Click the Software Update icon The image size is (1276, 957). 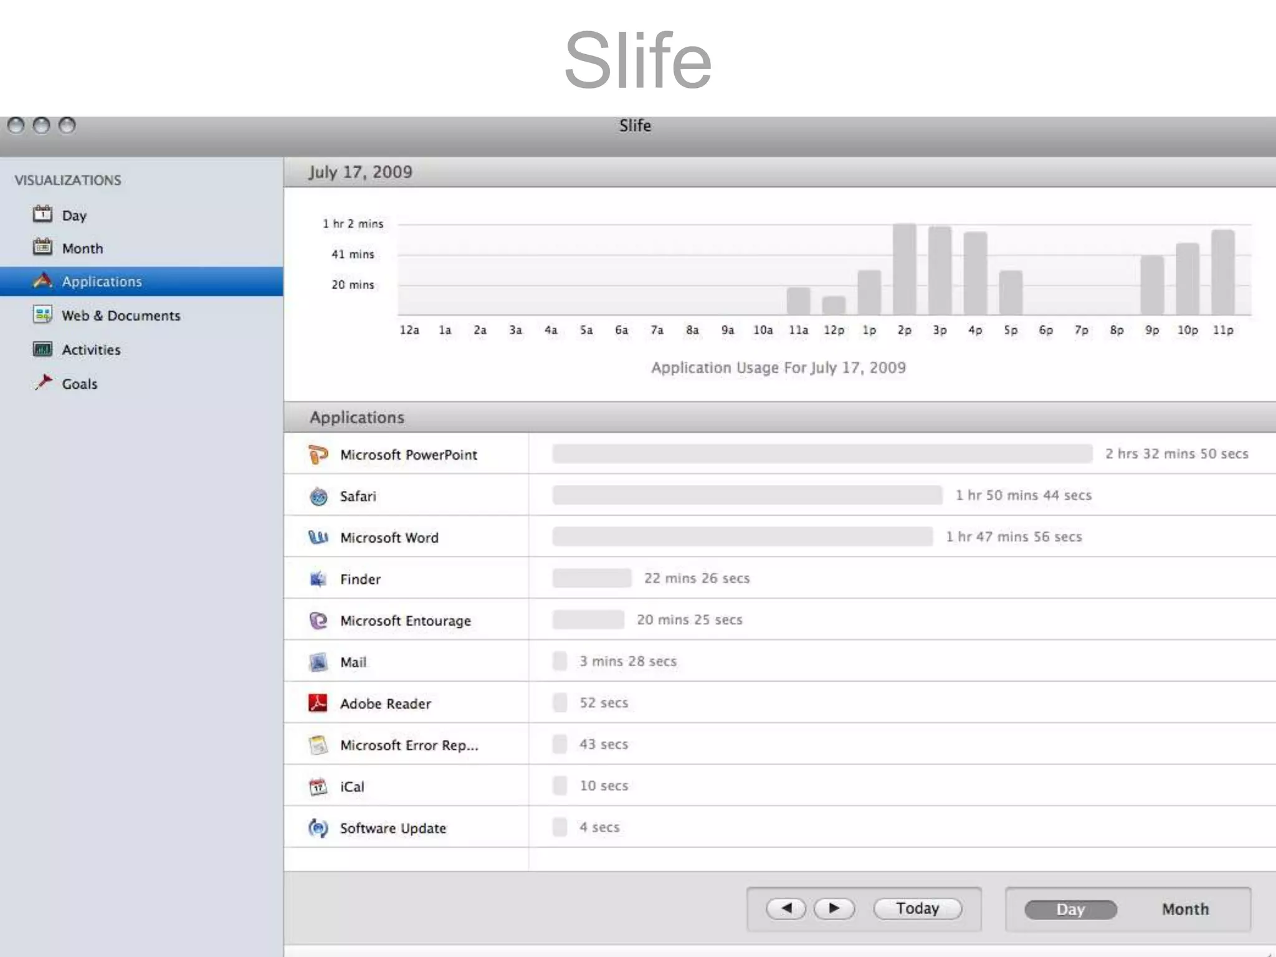click(x=318, y=828)
